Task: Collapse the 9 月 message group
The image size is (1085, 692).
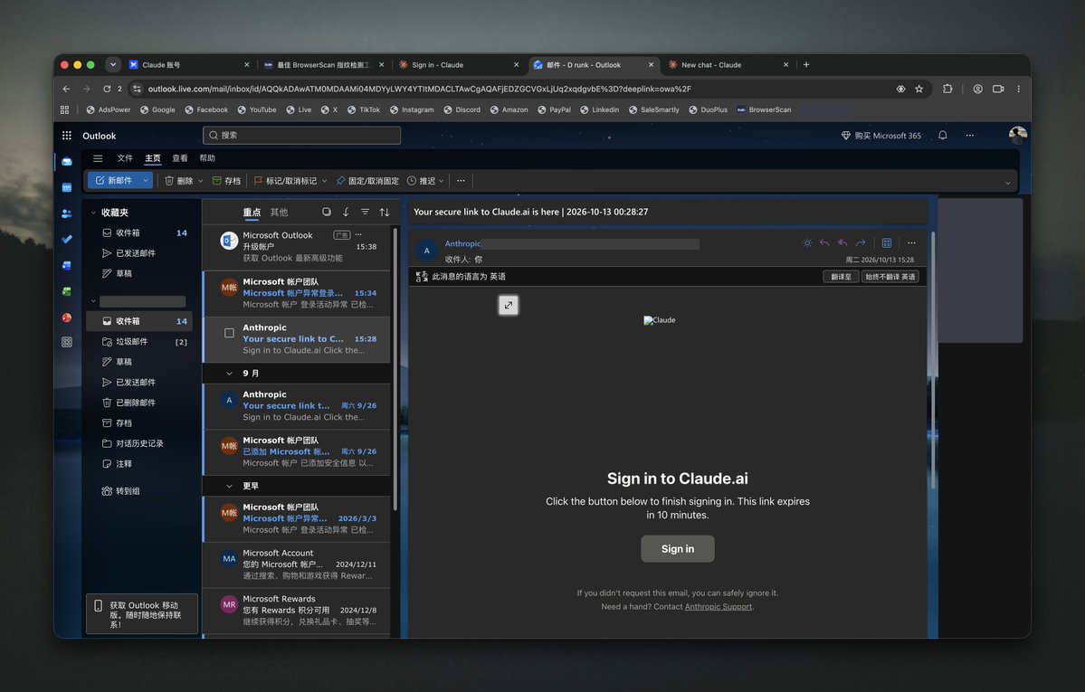Action: click(229, 373)
